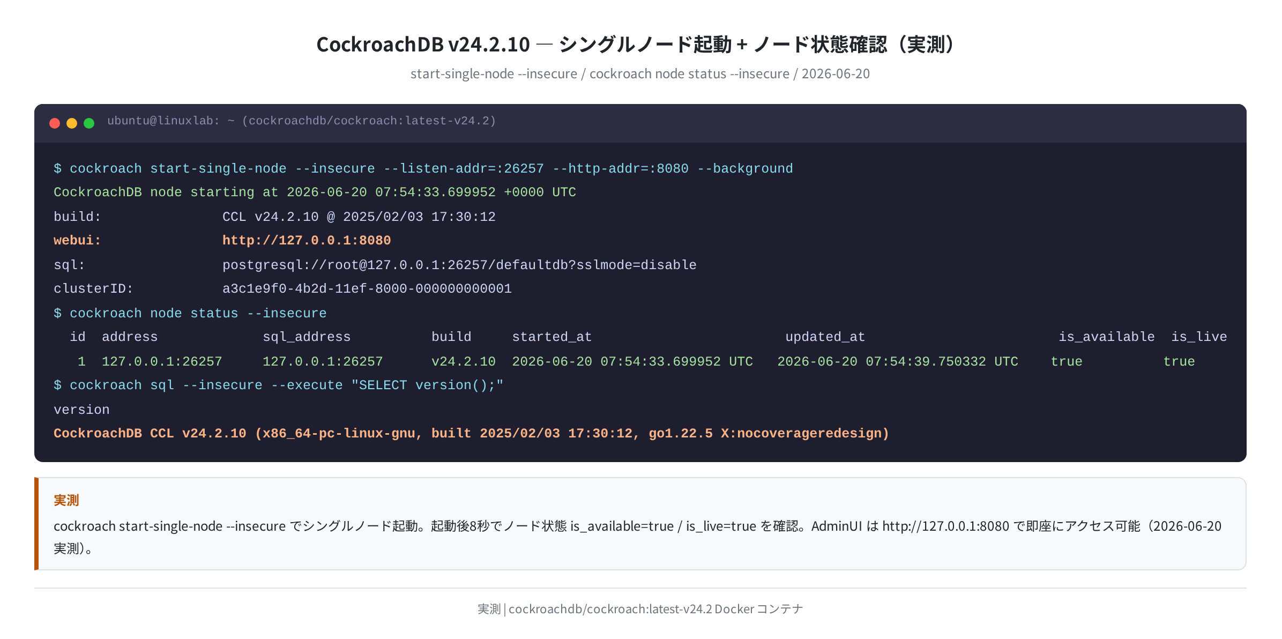Select the start-single-node command line
The height and width of the screenshot is (639, 1282).
tap(423, 168)
